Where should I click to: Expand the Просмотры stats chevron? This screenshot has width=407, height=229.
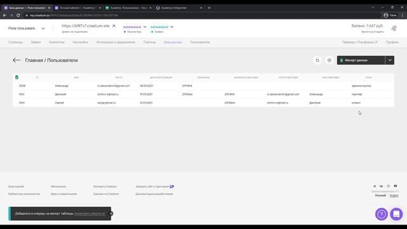click(145, 27)
